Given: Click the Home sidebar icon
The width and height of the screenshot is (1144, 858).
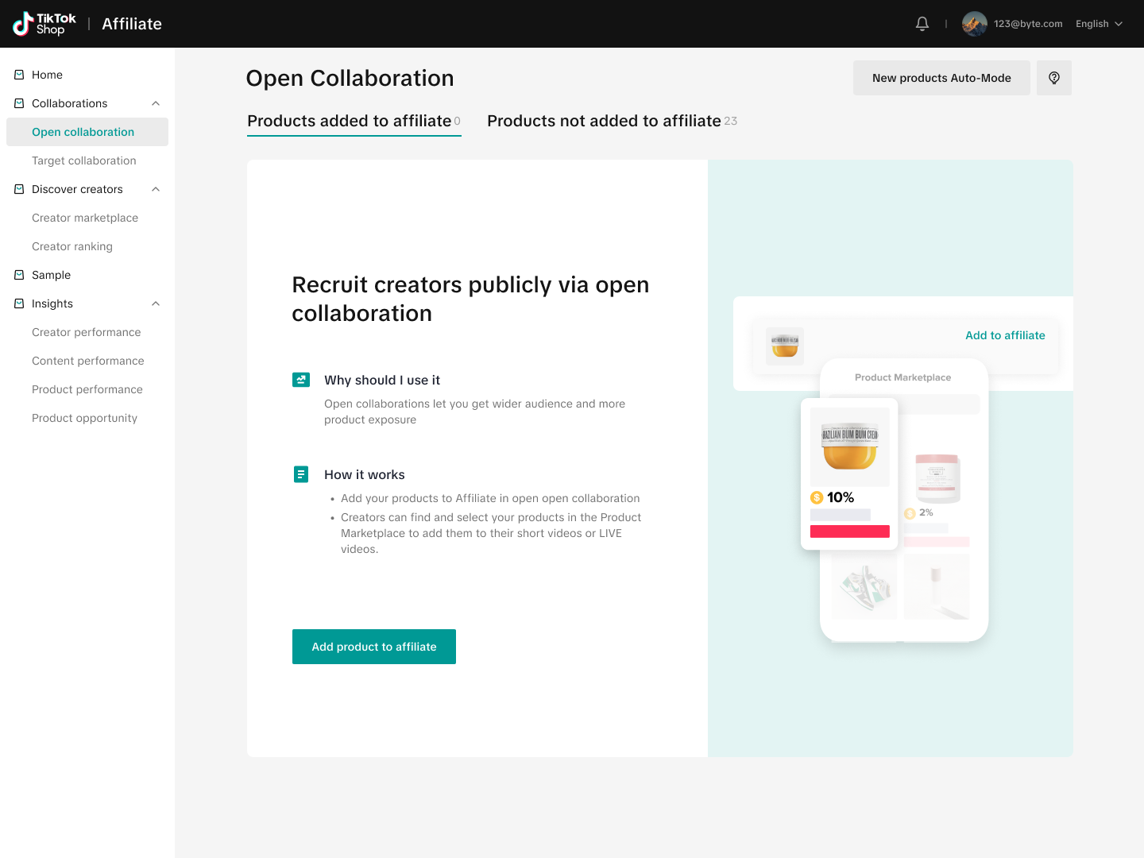Looking at the screenshot, I should point(19,75).
